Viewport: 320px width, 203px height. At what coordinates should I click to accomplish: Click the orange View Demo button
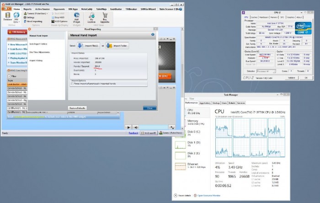tap(165, 76)
